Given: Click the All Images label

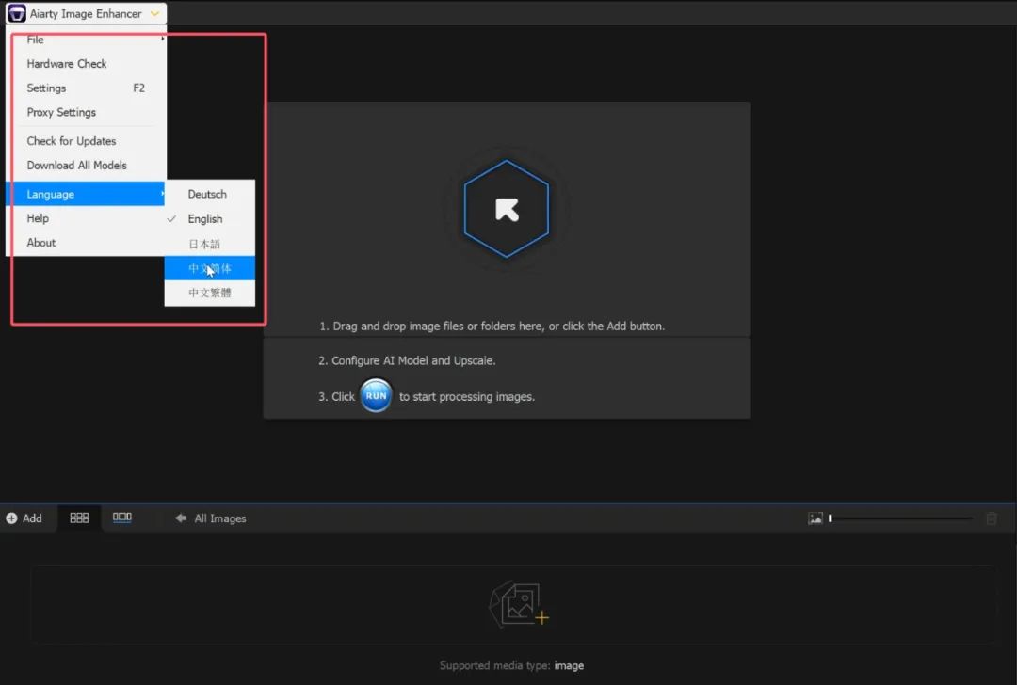Looking at the screenshot, I should pos(219,518).
